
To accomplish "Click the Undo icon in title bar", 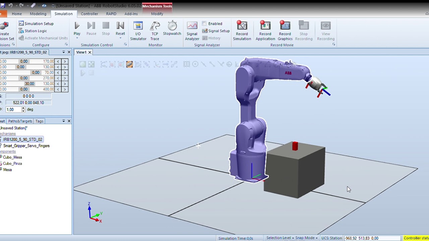I will 10,6.
